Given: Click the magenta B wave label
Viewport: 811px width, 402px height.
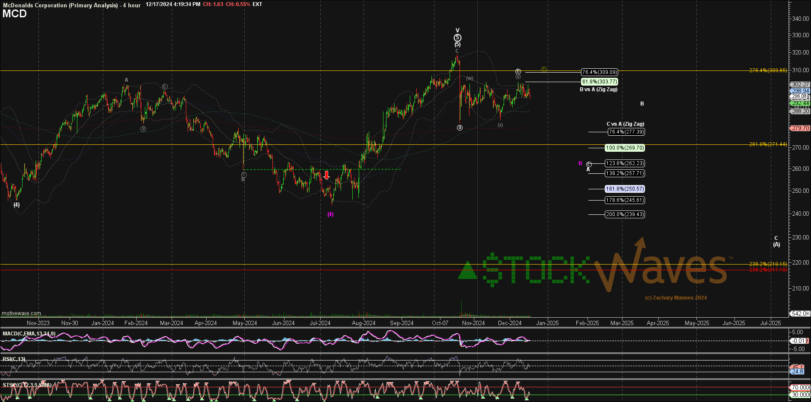Looking at the screenshot, I should (581, 163).
